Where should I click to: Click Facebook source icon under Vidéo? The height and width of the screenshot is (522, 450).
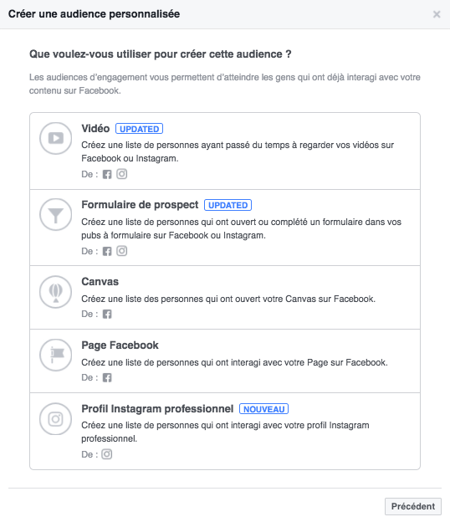[107, 174]
